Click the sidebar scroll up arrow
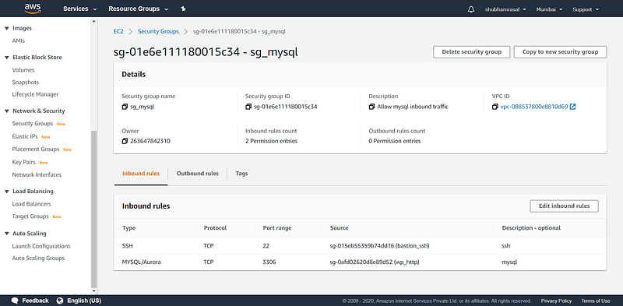The height and width of the screenshot is (306, 623). pyautogui.click(x=93, y=22)
